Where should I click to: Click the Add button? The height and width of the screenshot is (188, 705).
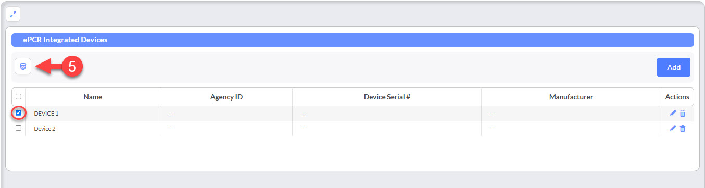point(674,67)
